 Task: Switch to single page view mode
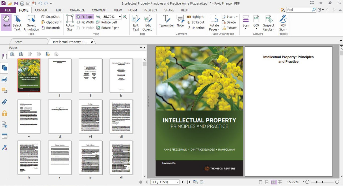[260, 182]
